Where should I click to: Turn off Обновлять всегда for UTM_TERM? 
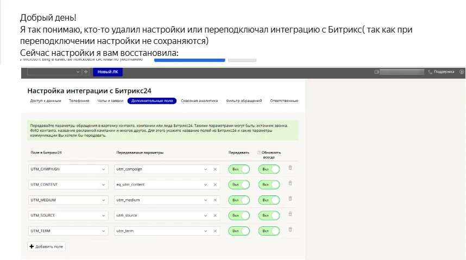[269, 231]
